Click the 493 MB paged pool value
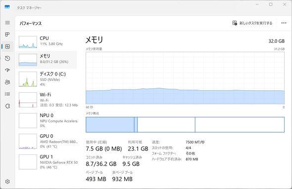Viewport: 292px width, 189px height. coord(96,179)
